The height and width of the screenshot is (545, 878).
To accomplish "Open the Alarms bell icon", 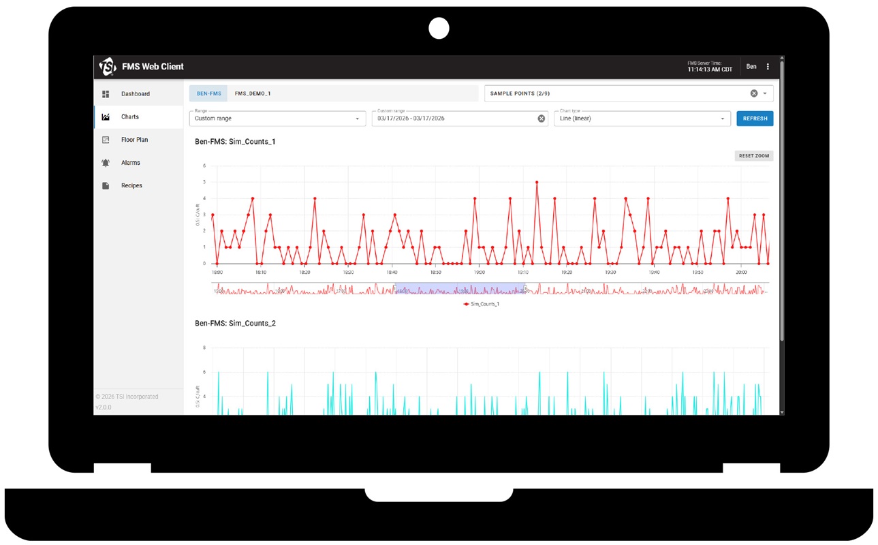I will coord(106,163).
